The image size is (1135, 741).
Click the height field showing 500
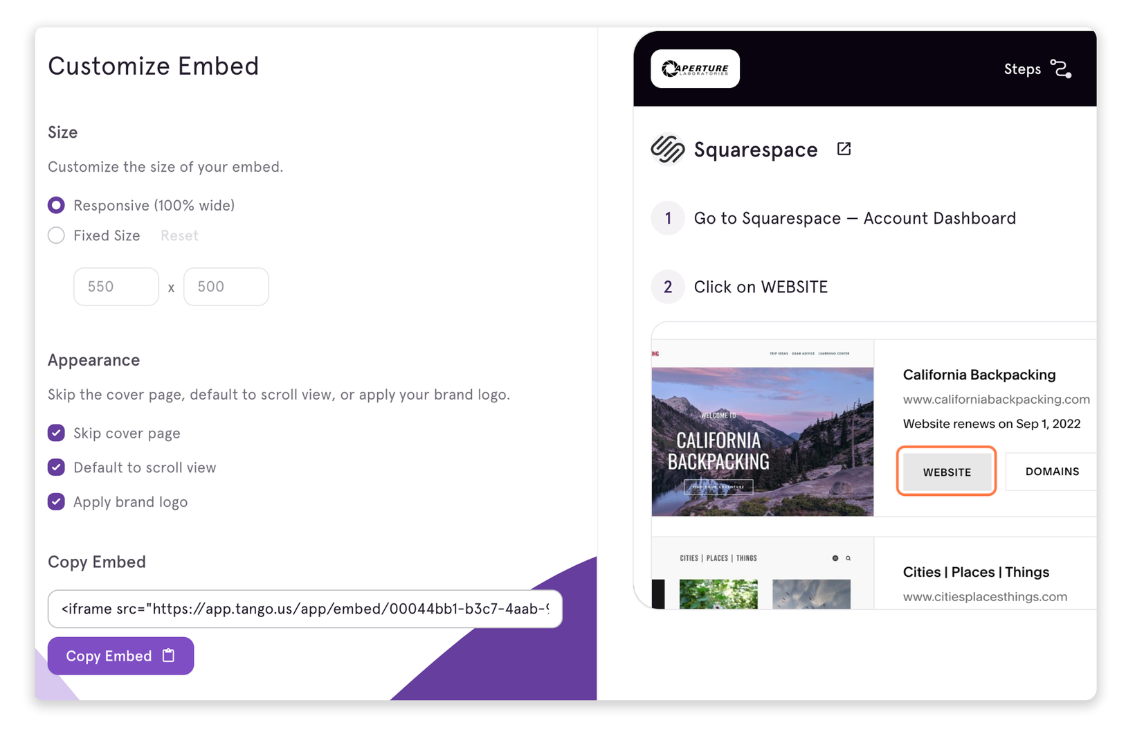226,287
